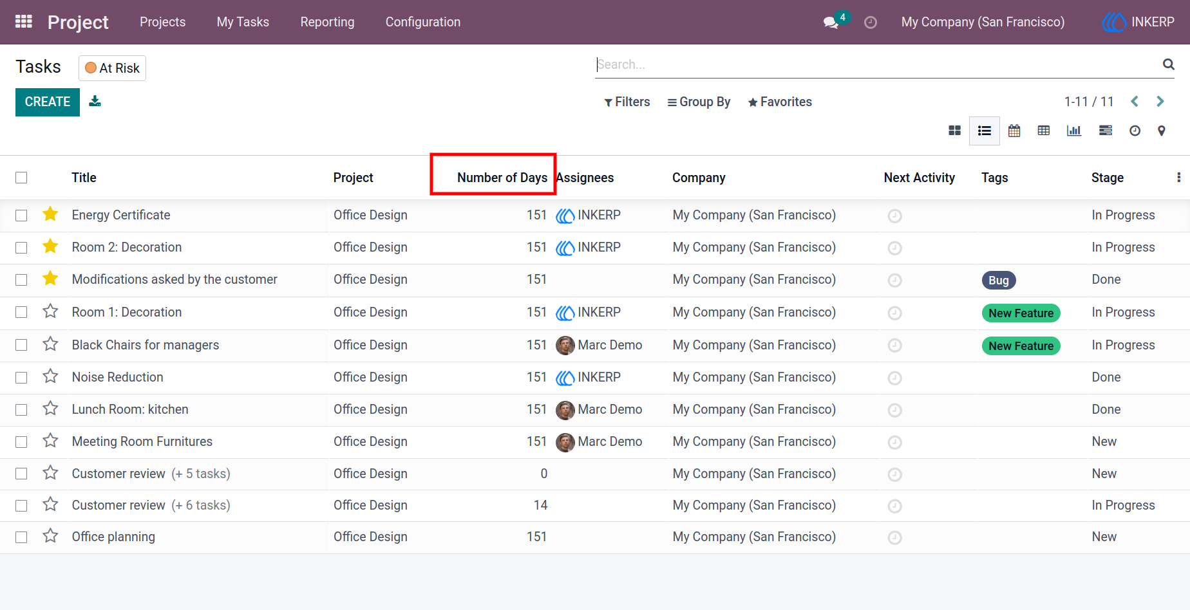Open the optional columns three-dot menu

coord(1178,178)
